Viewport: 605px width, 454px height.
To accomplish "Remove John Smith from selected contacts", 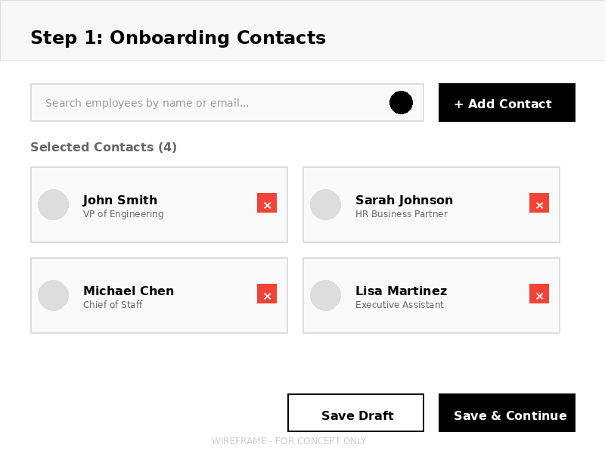I will [267, 204].
